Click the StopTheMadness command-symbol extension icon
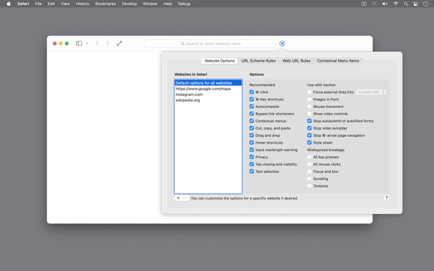 pyautogui.click(x=282, y=43)
